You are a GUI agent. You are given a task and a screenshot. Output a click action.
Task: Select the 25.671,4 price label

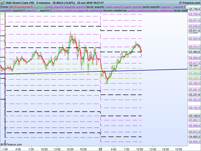click(194, 20)
